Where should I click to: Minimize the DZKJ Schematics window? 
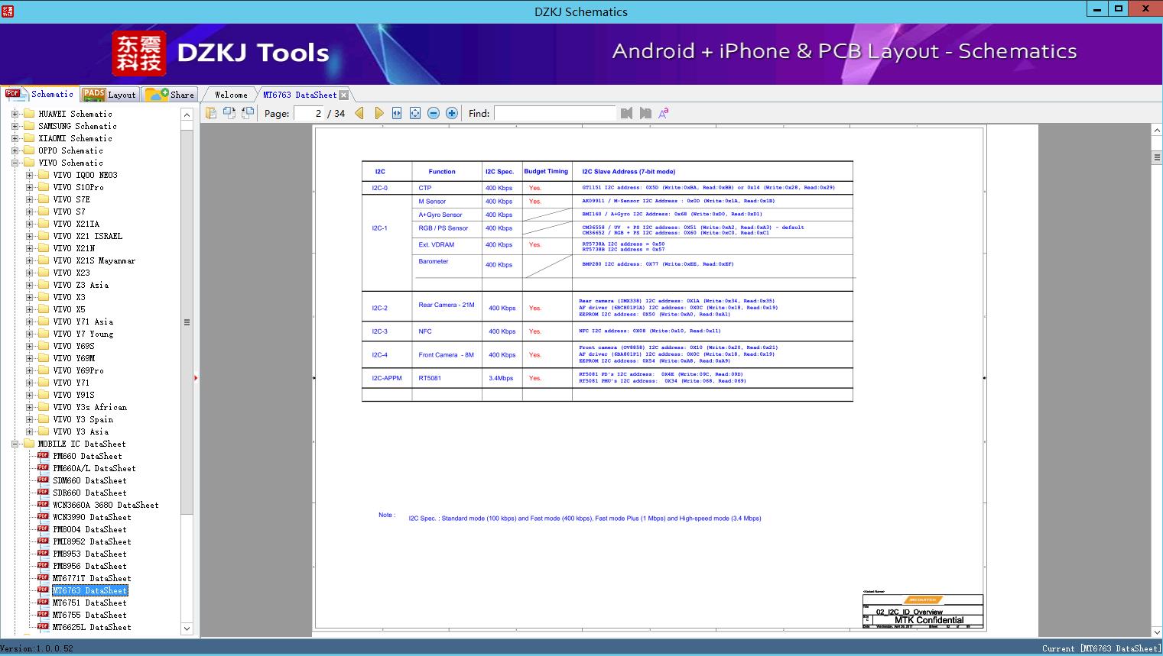tap(1097, 8)
